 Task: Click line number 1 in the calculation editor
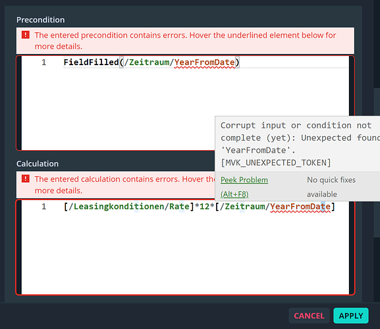coord(43,207)
